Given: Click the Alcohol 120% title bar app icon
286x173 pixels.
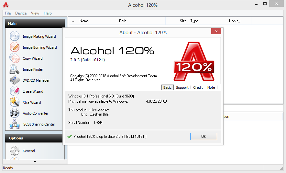Looking at the screenshot, I should point(6,5).
